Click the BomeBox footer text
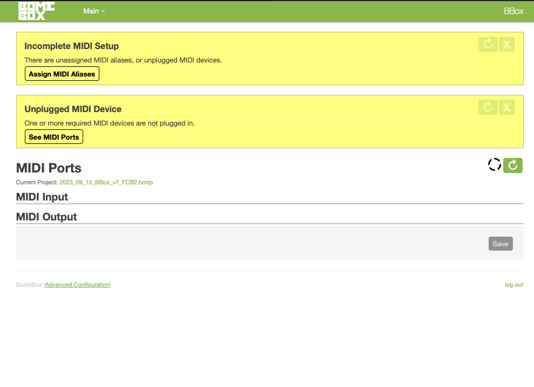534x387 pixels. [x=29, y=285]
